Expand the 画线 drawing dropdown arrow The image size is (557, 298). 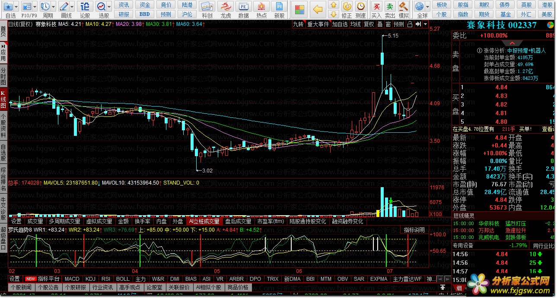(72, 7)
